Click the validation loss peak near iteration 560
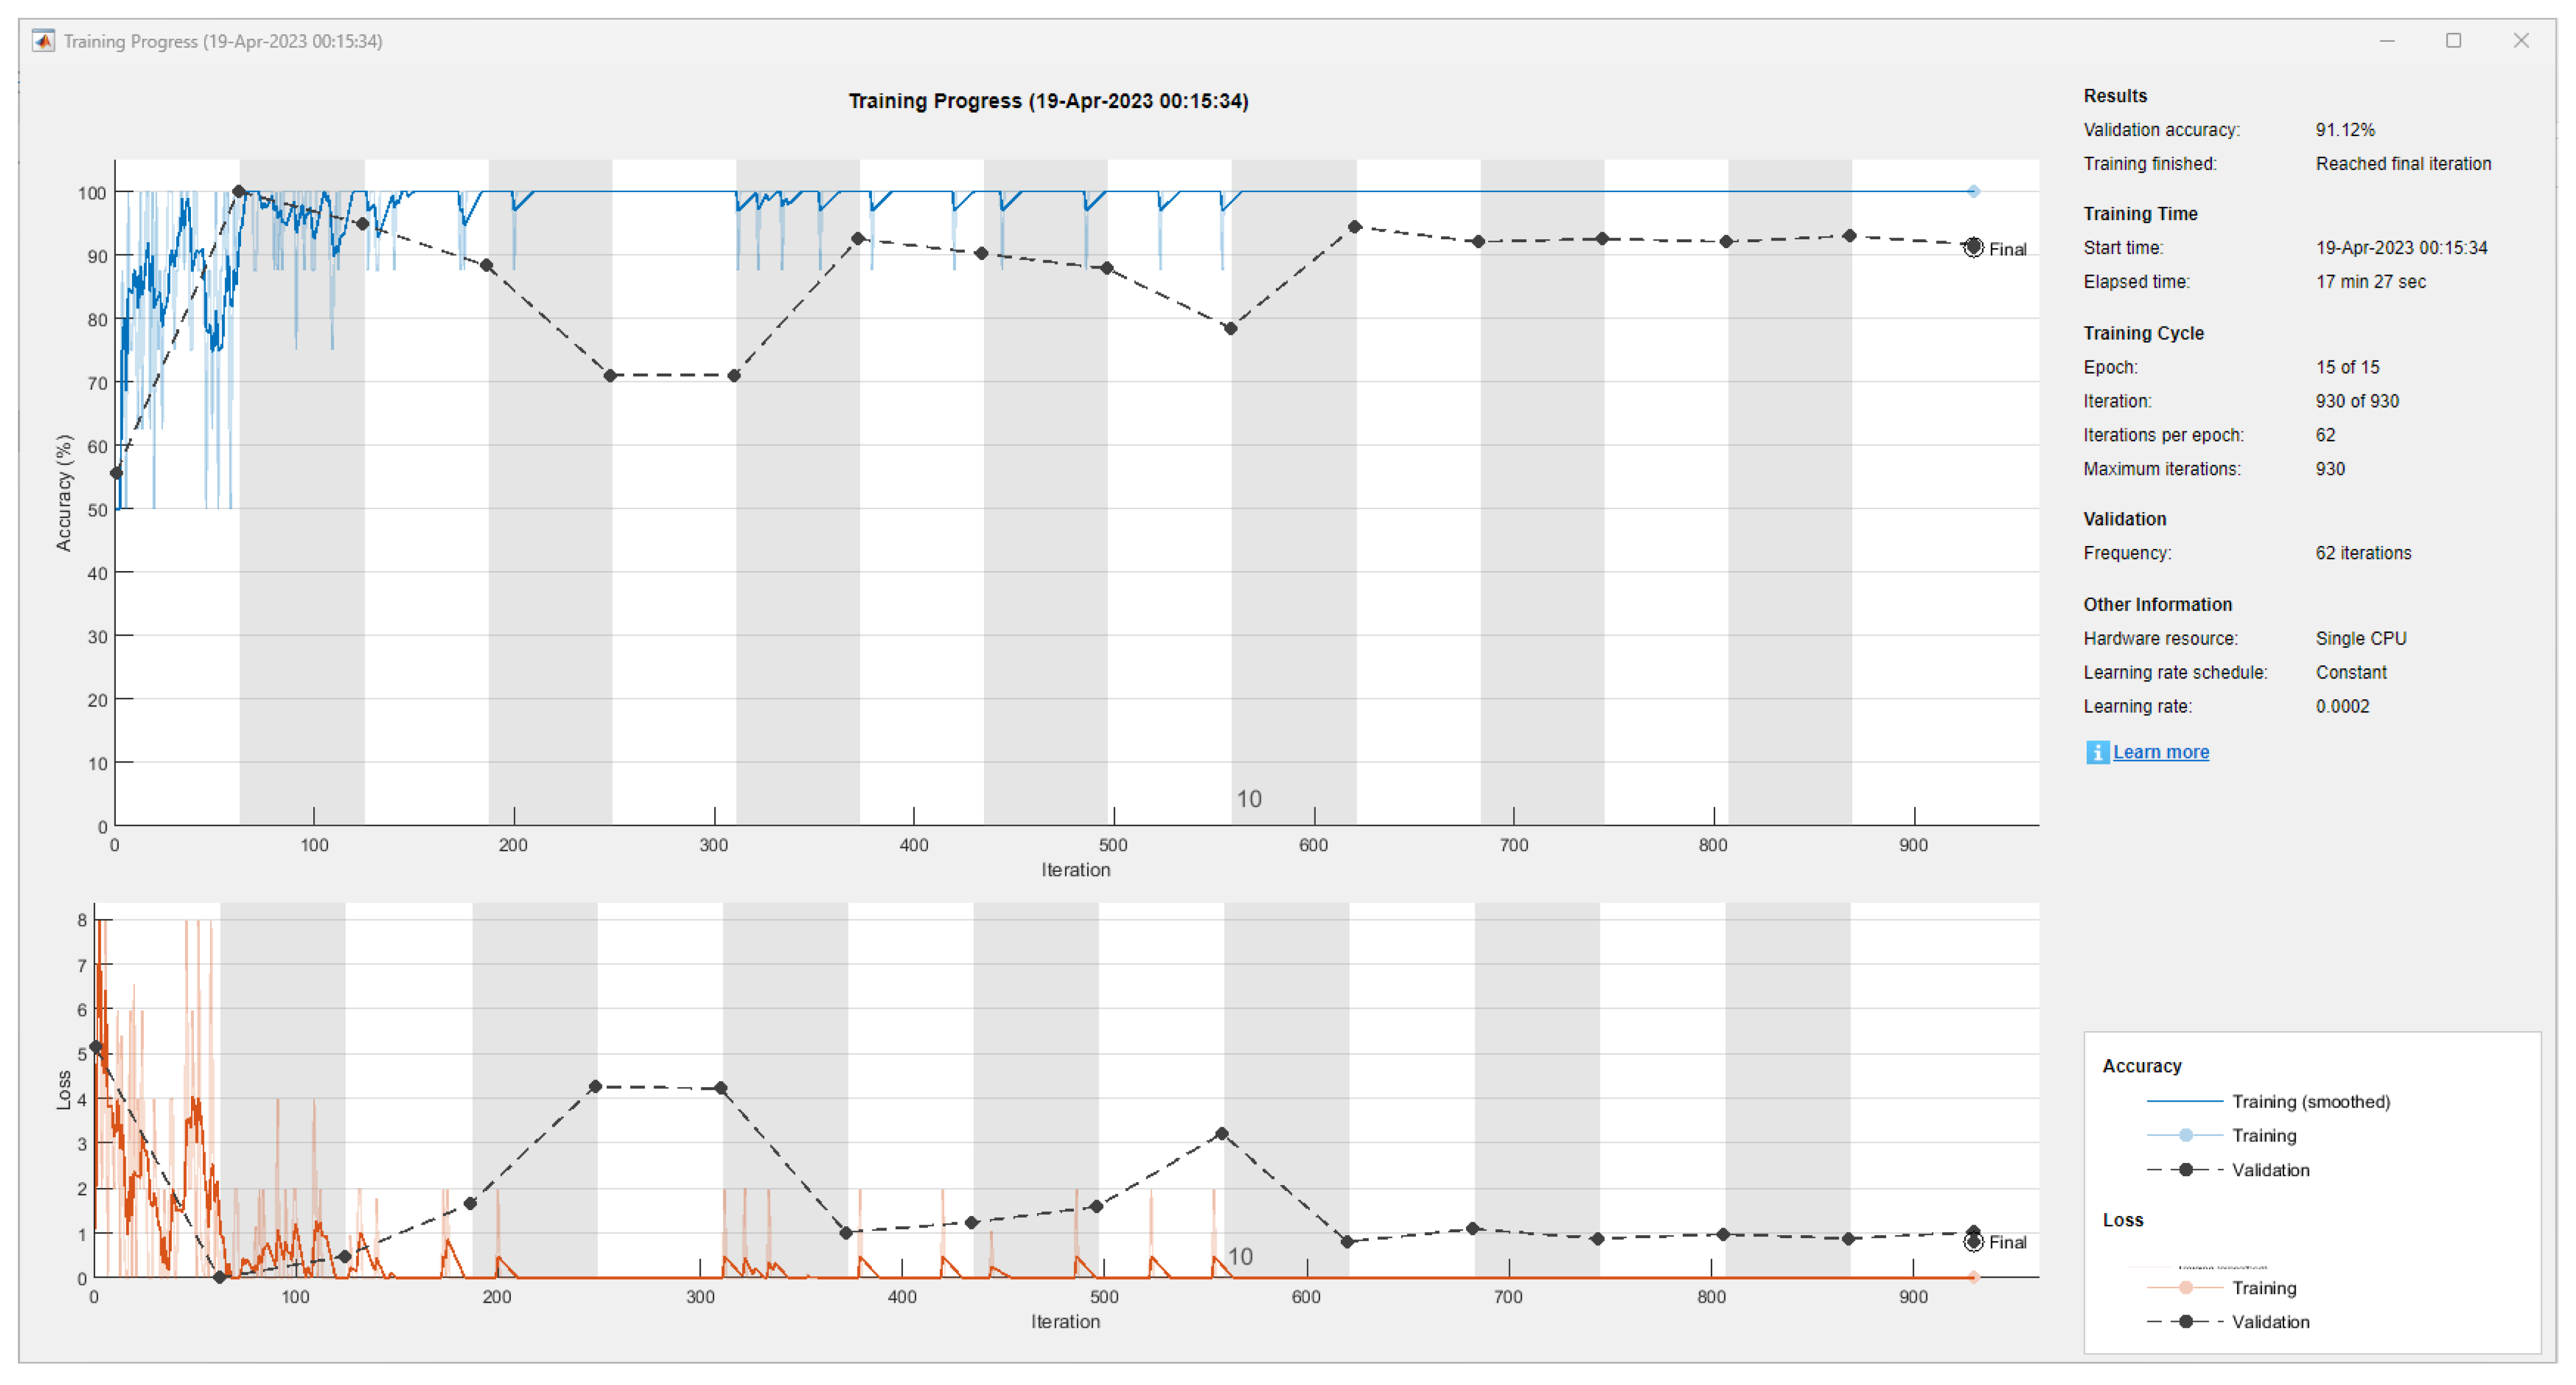 pos(1221,1134)
